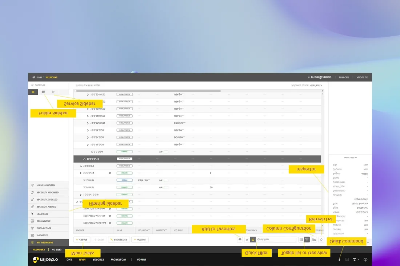Screen dimensions: 400x266
Task: Click the Properties button
Action: coord(119,240)
